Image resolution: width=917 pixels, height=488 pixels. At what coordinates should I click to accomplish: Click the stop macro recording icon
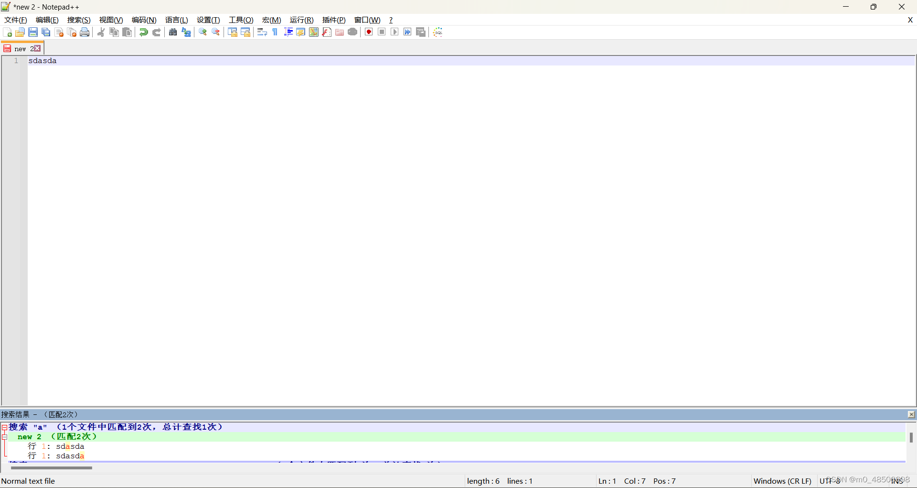382,32
